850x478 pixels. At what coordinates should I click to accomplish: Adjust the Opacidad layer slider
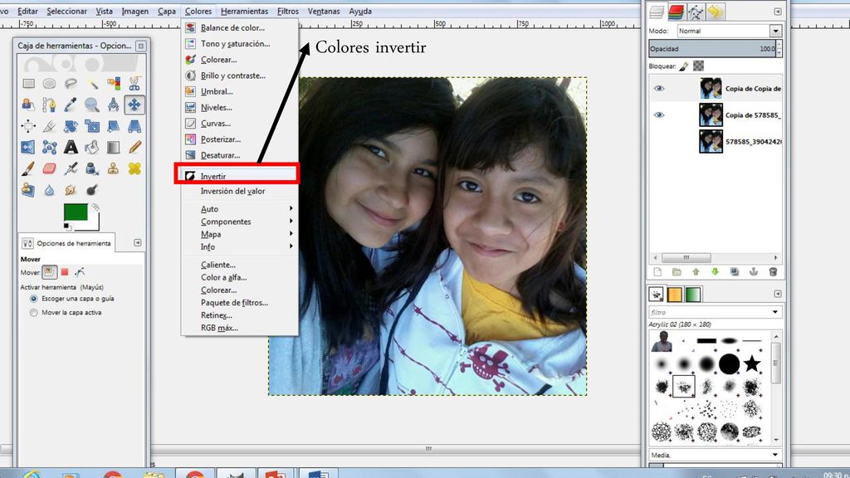click(x=712, y=49)
